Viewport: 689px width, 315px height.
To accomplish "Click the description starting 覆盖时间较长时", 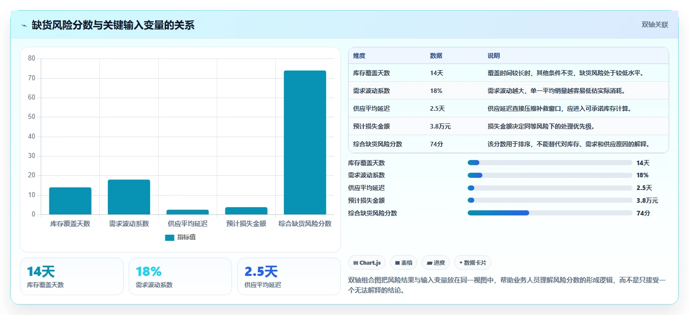I will pos(566,73).
